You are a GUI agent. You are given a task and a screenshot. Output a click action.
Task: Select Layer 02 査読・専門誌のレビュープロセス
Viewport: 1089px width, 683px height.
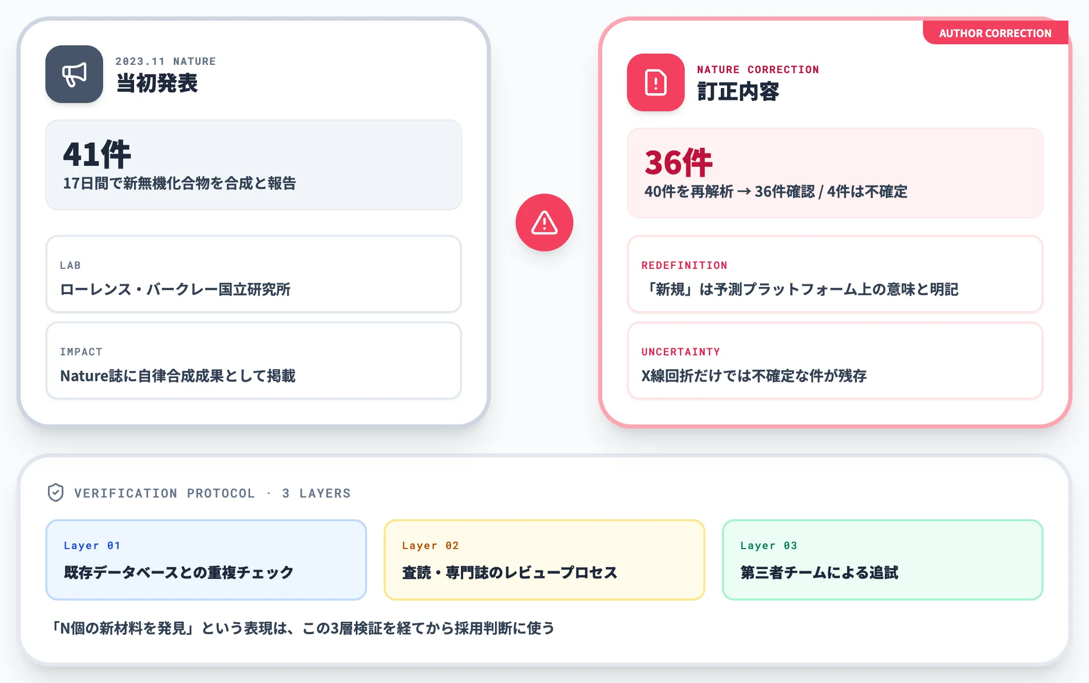[544, 560]
